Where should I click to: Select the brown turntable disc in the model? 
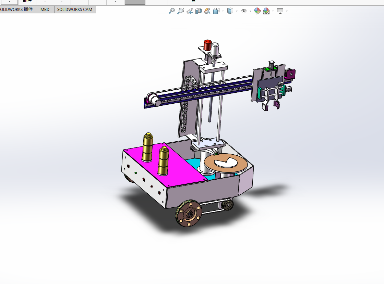pyautogui.click(x=226, y=164)
